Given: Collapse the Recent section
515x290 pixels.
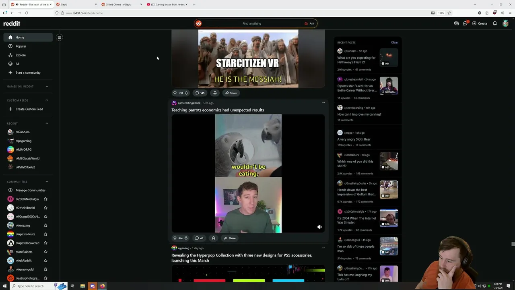Looking at the screenshot, I should point(47,123).
